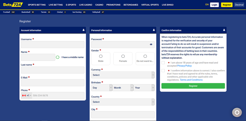246x121 pixels.
Task: Check the confirm information is correct checkbox
Action: tap(163, 70)
